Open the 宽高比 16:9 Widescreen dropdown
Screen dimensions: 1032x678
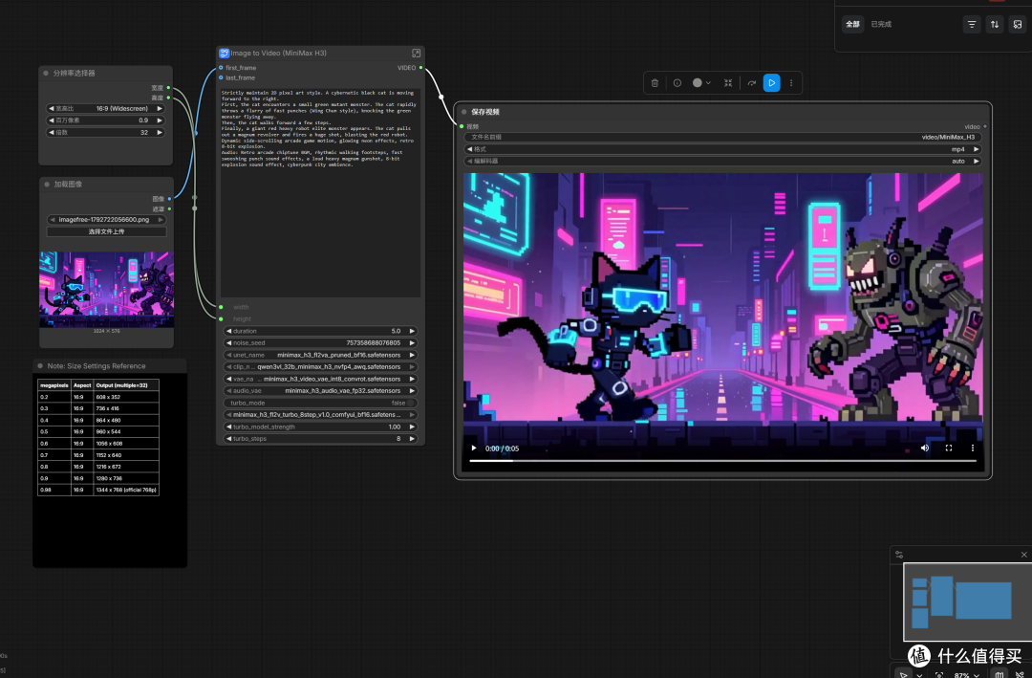[x=106, y=108]
